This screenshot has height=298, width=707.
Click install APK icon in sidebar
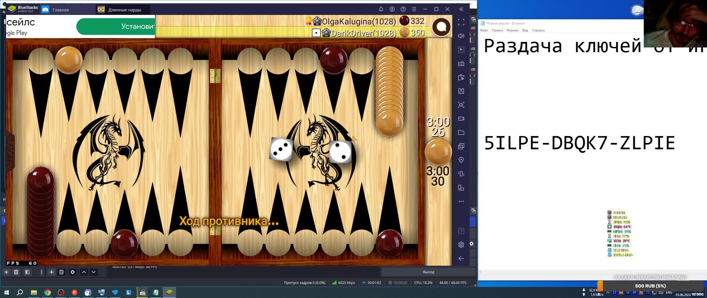[x=461, y=91]
